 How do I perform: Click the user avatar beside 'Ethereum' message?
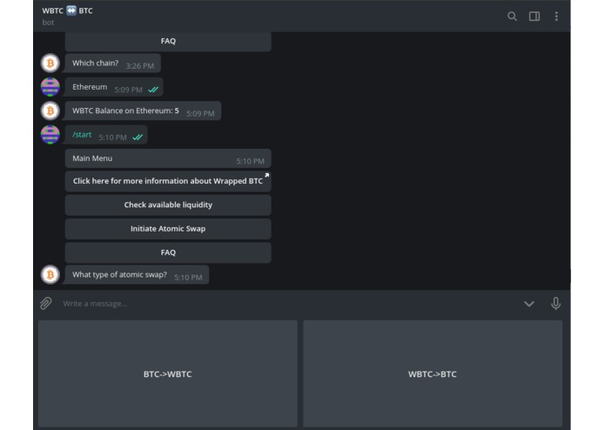[x=50, y=87]
